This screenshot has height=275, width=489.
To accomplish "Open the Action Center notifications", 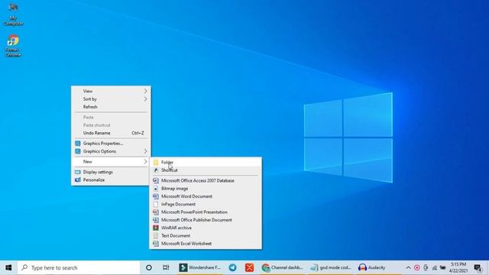I will point(478,267).
